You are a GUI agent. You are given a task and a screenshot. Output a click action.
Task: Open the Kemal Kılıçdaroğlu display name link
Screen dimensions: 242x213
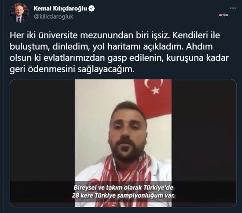click(60, 8)
